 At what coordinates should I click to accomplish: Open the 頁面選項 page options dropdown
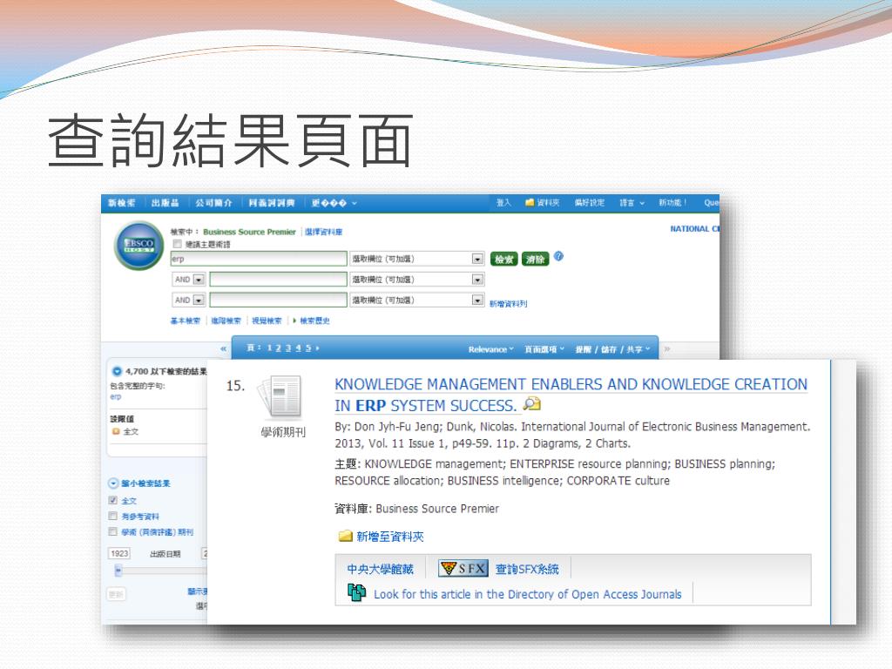(x=544, y=349)
